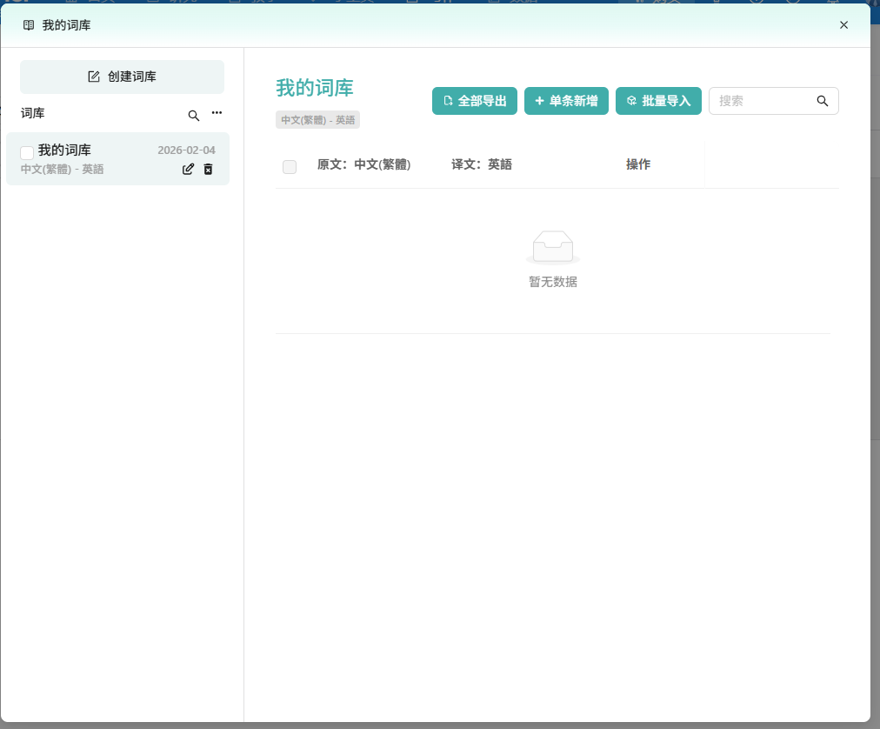Click the 原文：中文(繁體) column header
Image resolution: width=880 pixels, height=729 pixels.
(x=363, y=164)
